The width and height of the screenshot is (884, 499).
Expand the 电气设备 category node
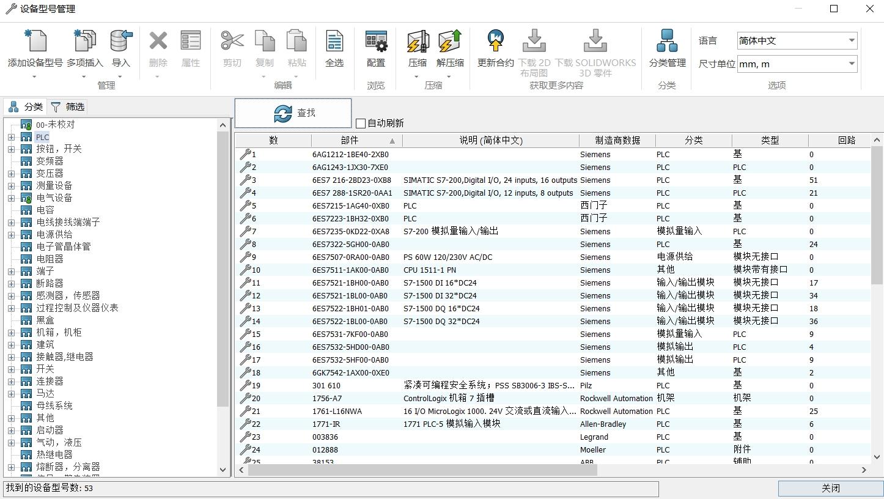click(x=11, y=198)
